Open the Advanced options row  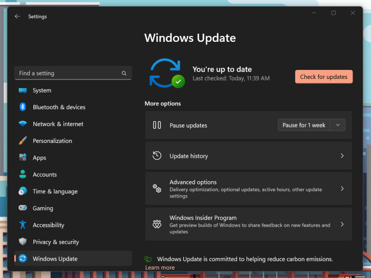[x=249, y=189]
